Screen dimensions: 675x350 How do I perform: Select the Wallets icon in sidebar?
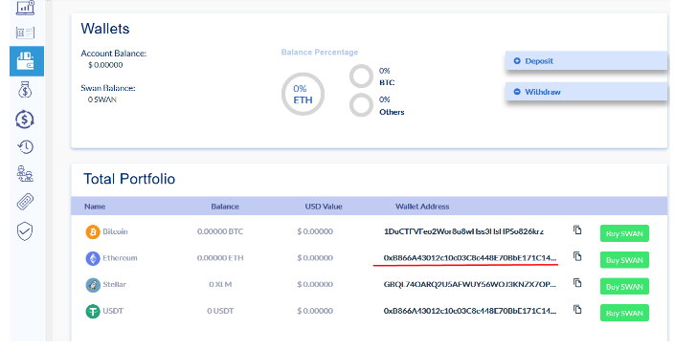pyautogui.click(x=27, y=61)
